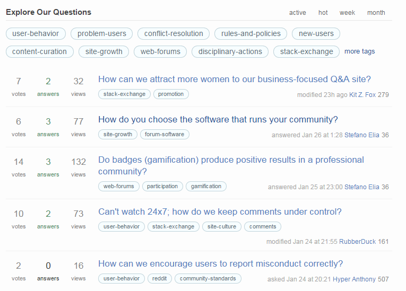Open the week sorting tab
The width and height of the screenshot is (406, 291).
coord(347,13)
